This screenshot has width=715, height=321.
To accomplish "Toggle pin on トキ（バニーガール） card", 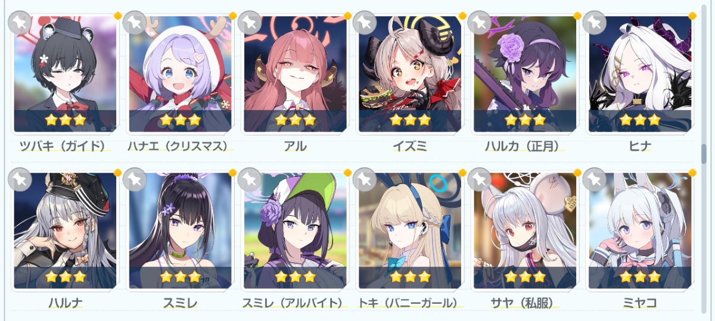I will [x=365, y=179].
